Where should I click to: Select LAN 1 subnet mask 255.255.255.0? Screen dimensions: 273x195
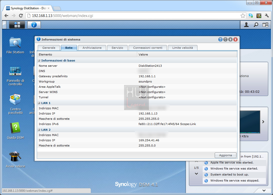(x=149, y=119)
